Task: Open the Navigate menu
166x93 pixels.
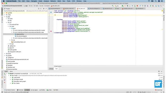Action: (x=34, y=1)
